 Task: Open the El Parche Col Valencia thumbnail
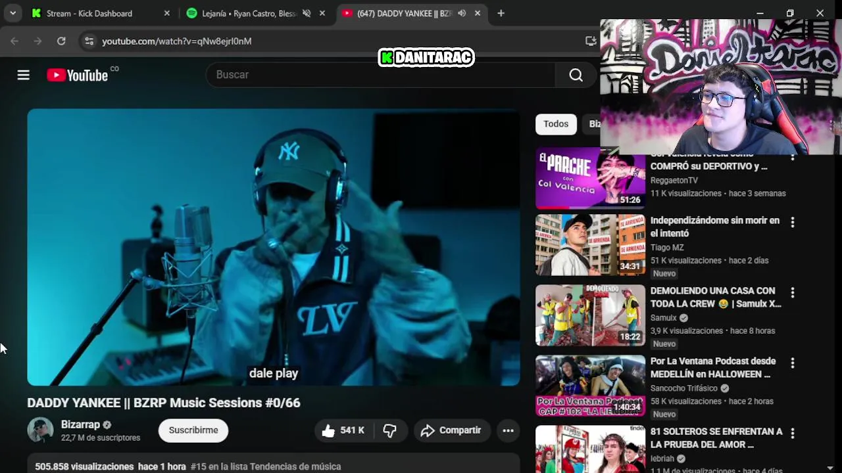point(591,178)
